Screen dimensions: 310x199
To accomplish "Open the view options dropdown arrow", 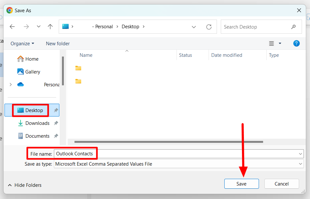I will [x=280, y=43].
